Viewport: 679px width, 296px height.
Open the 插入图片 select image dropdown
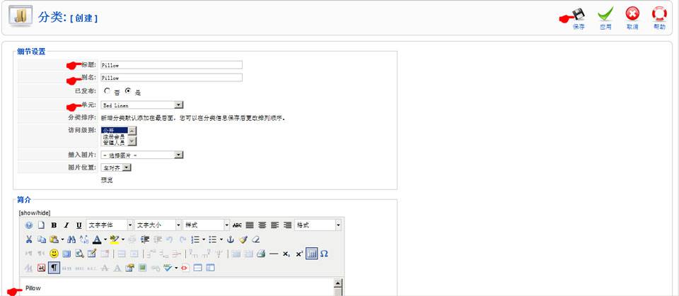(142, 155)
